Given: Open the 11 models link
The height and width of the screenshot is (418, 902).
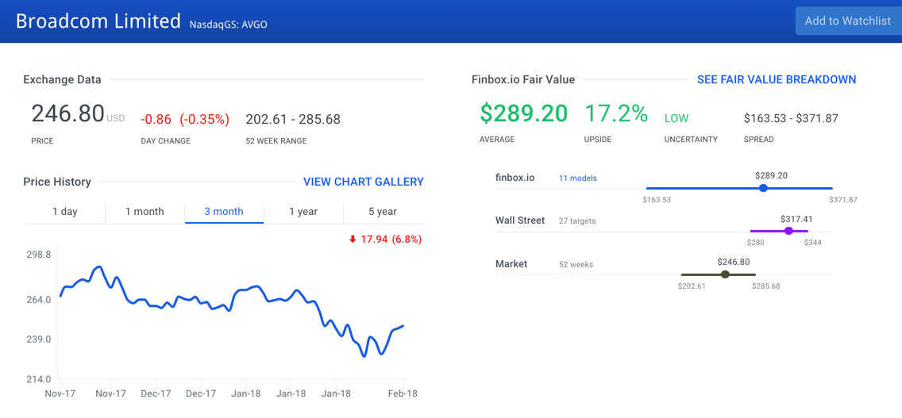Looking at the screenshot, I should [x=577, y=178].
